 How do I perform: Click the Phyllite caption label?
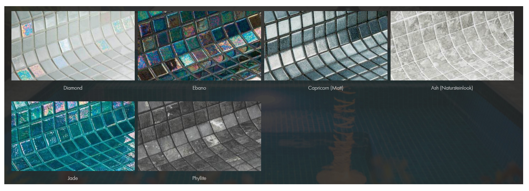(x=199, y=178)
